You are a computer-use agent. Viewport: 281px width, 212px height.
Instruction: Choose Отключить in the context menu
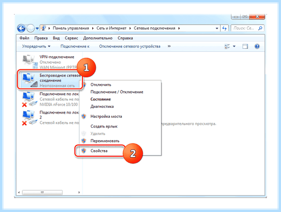[101, 85]
